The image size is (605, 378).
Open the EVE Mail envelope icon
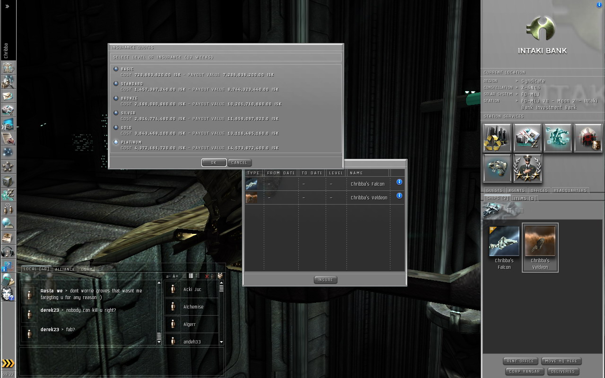point(8,96)
